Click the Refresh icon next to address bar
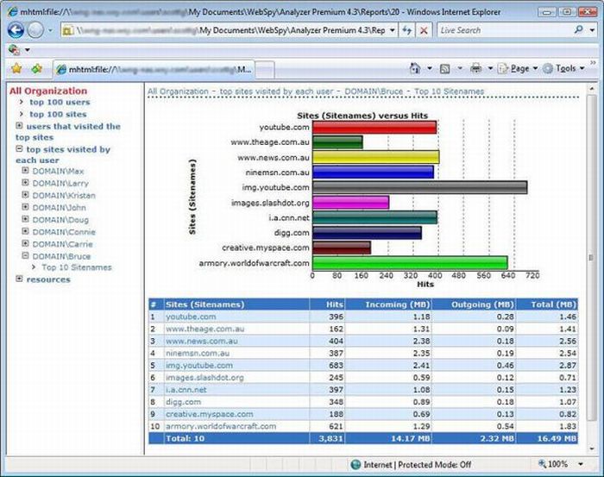This screenshot has width=604, height=477. point(407,30)
